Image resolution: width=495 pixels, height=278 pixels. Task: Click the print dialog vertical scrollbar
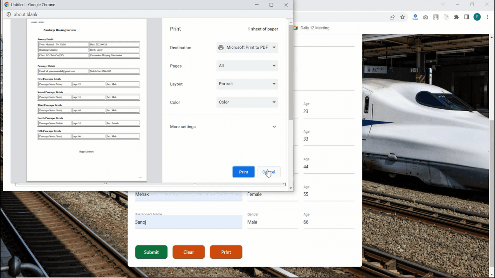(291, 73)
